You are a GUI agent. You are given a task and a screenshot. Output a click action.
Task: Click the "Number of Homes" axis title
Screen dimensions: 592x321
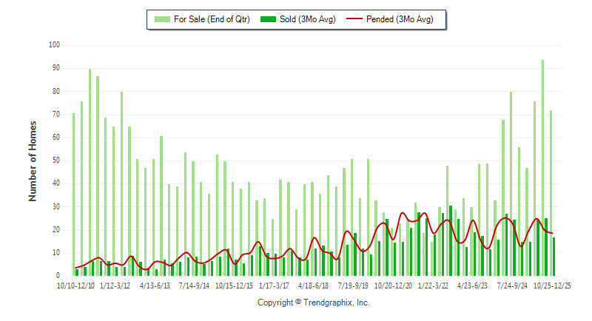[x=33, y=160]
